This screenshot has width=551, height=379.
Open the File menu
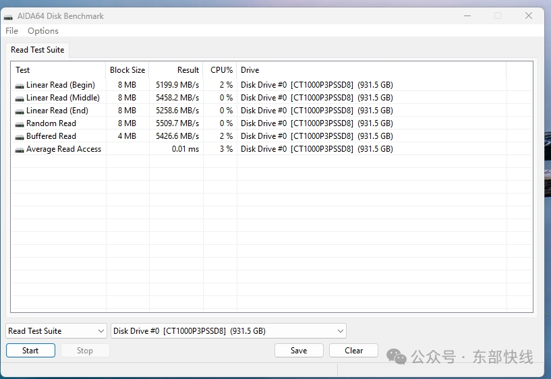click(11, 31)
